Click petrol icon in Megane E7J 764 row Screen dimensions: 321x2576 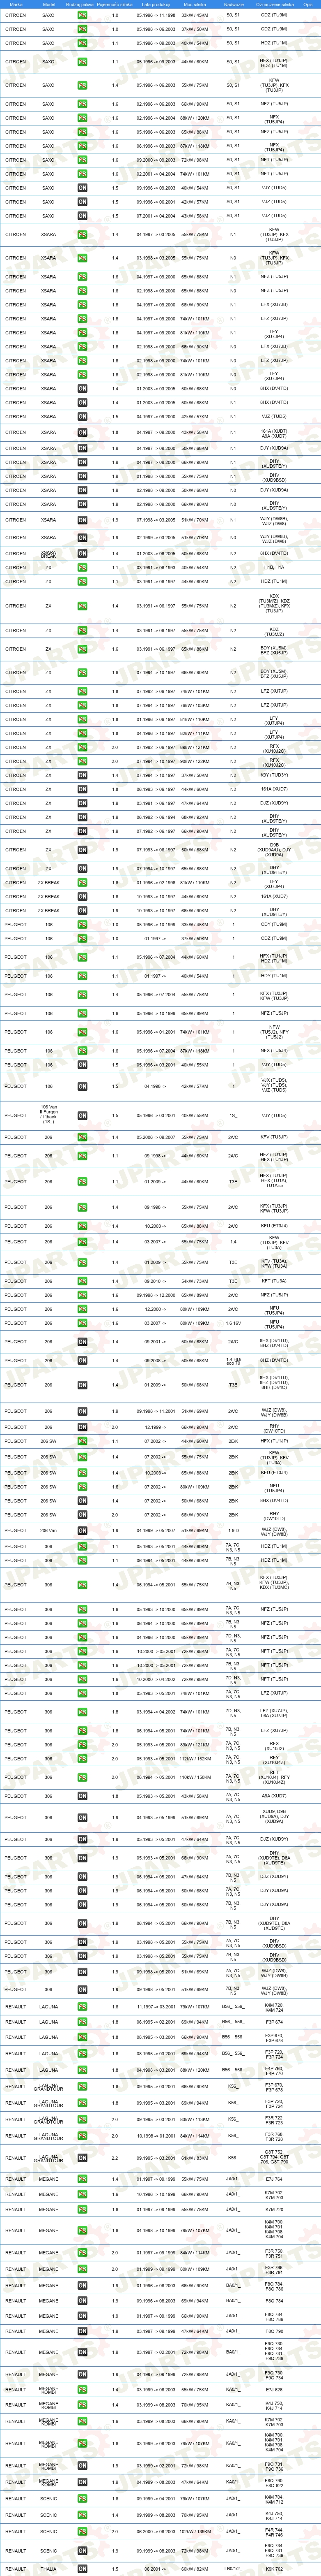[83, 2179]
